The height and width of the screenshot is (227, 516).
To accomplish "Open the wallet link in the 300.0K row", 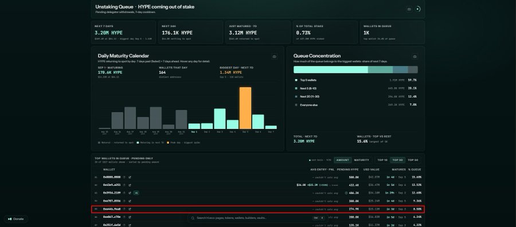I will coord(112,201).
